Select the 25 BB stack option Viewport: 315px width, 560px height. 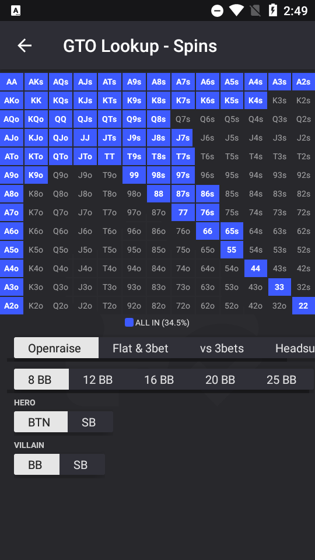[281, 380]
